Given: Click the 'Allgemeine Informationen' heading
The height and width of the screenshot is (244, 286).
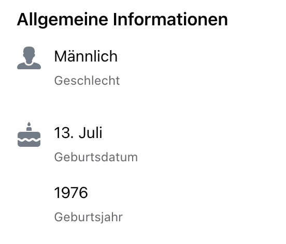Looking at the screenshot, I should tap(122, 20).
